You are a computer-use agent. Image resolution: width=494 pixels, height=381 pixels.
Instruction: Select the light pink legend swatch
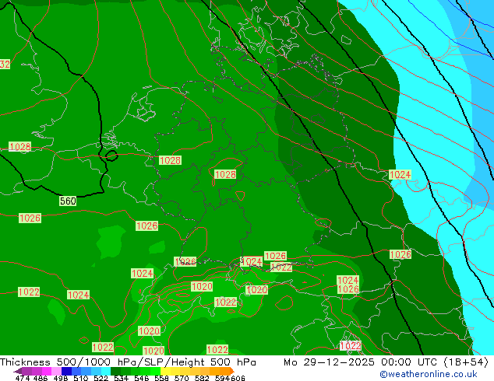56,371
